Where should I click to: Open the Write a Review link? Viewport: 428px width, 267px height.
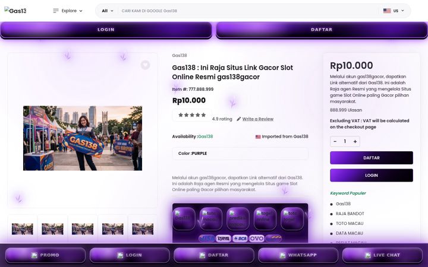coord(257,119)
